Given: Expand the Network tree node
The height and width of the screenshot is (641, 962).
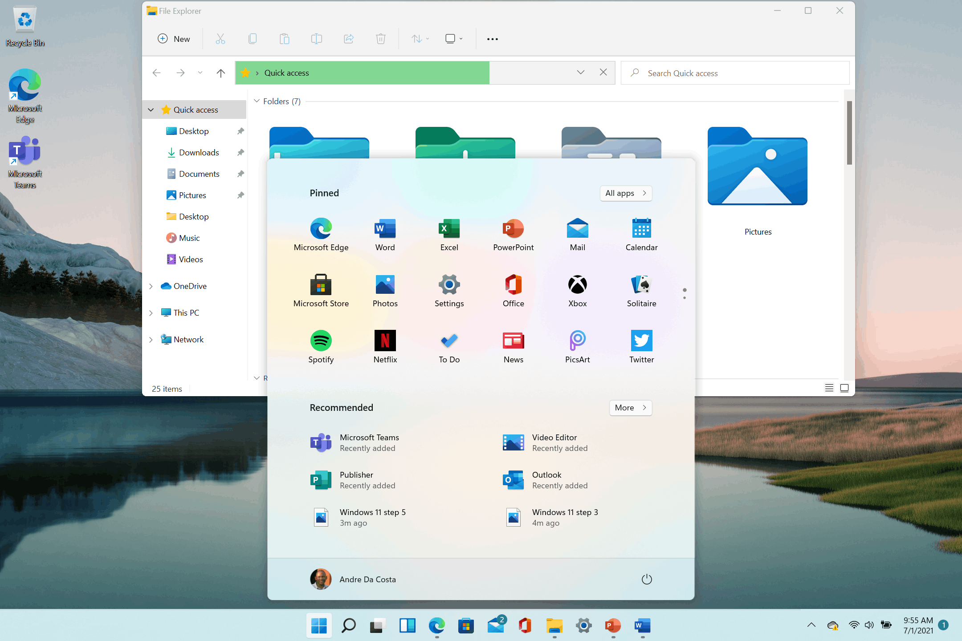Looking at the screenshot, I should [x=151, y=340].
